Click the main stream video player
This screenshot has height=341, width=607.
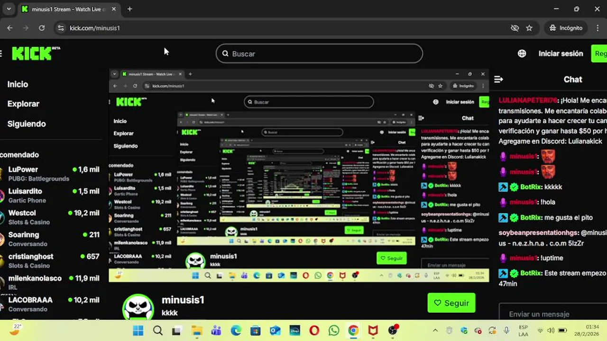point(299,175)
